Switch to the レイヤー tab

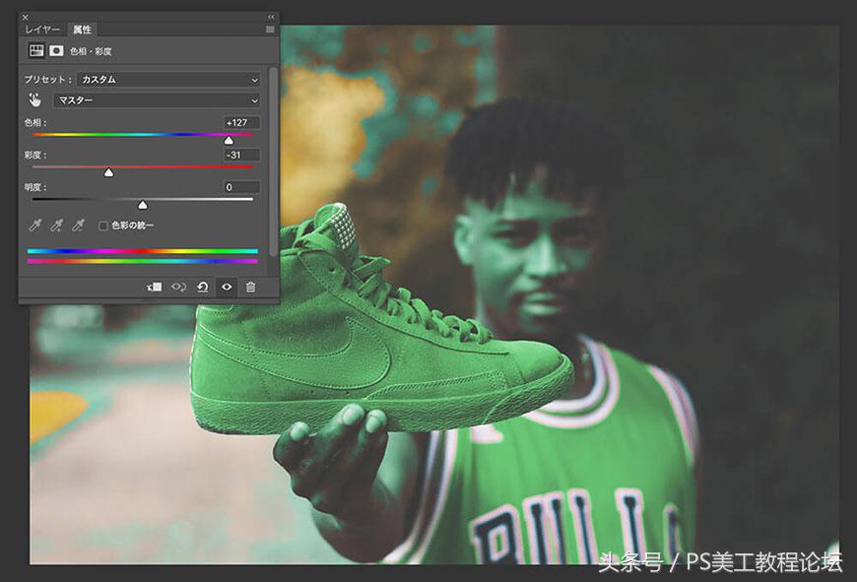[x=42, y=31]
